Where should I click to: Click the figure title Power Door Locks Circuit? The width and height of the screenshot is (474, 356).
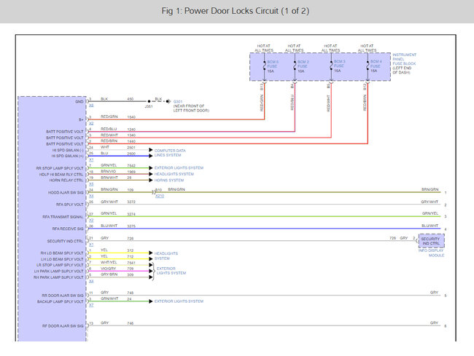click(x=237, y=12)
